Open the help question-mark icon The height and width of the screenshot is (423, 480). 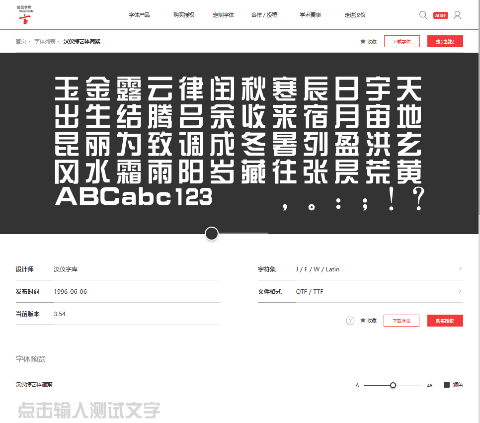pyautogui.click(x=350, y=321)
